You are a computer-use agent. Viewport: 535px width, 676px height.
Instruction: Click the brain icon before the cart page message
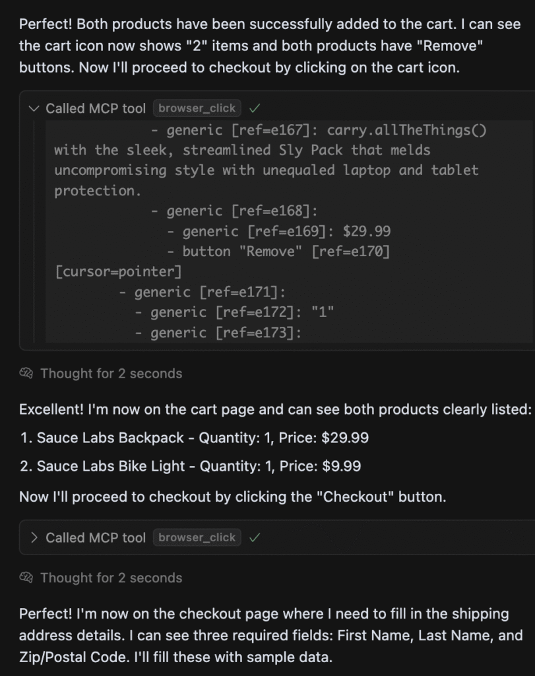[x=26, y=374]
